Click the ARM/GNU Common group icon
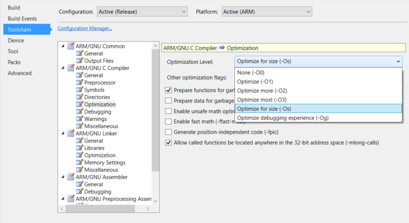This screenshot has height=223, width=409. click(x=71, y=46)
